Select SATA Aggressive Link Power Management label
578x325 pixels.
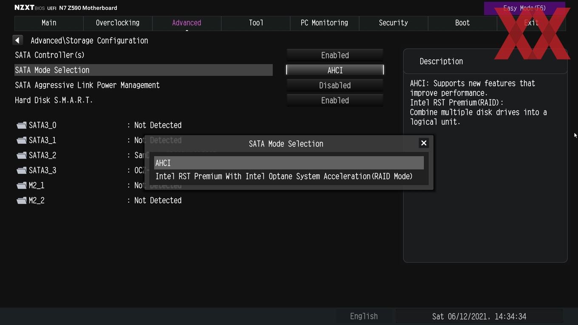coord(87,85)
